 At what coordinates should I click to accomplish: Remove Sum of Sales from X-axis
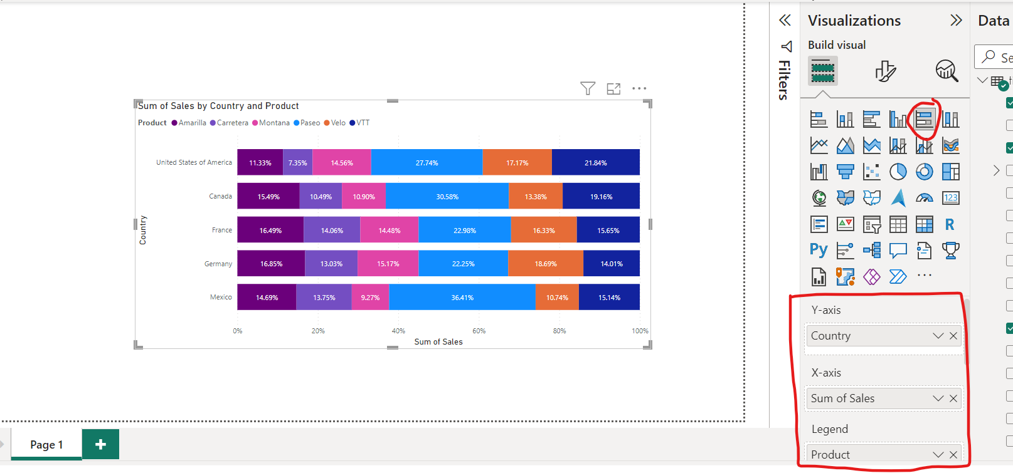(953, 398)
